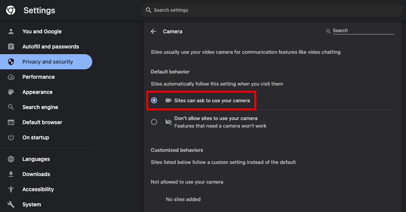Click the magnifier in Search settings bar
Screen dimensions: 406x212
tap(148, 10)
